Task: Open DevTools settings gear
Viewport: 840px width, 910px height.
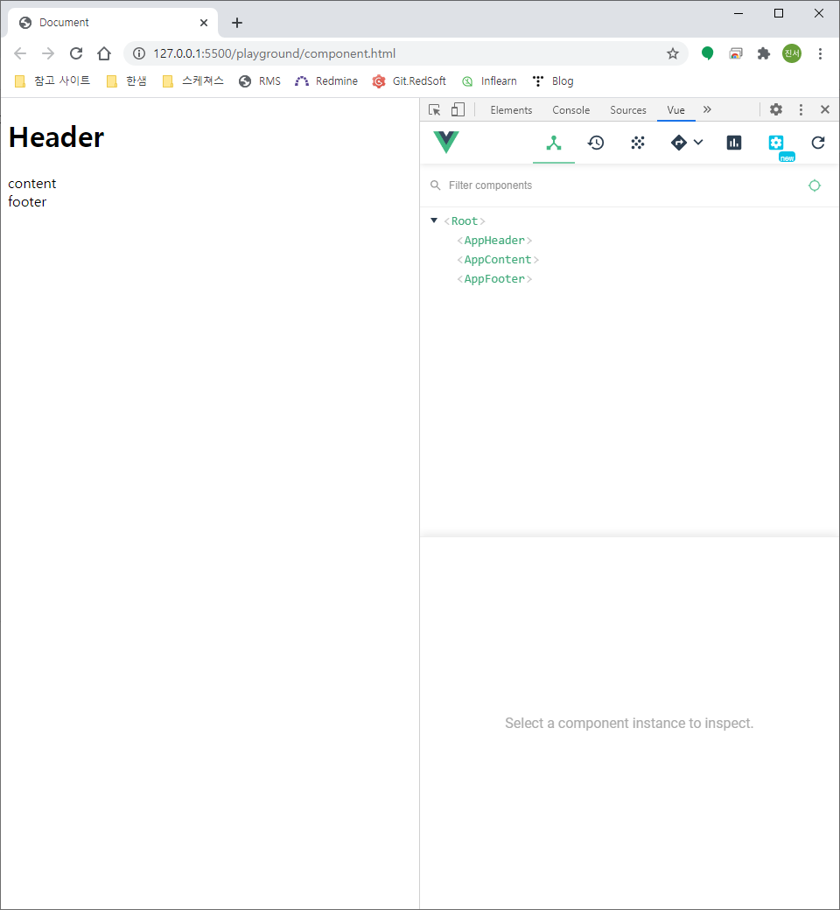Action: point(776,109)
